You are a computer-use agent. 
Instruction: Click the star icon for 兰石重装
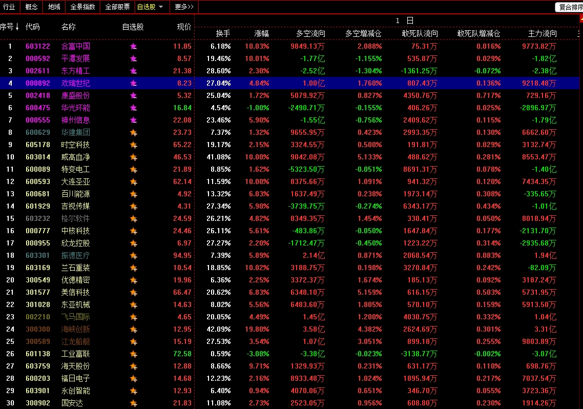pos(133,268)
